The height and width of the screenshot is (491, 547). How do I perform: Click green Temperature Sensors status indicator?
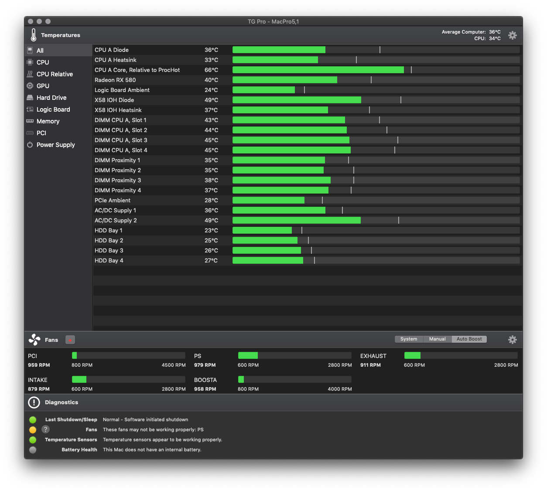[x=33, y=440]
